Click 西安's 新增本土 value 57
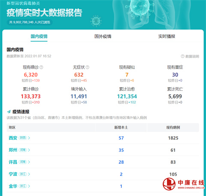206x196 pixels. (x=121, y=138)
